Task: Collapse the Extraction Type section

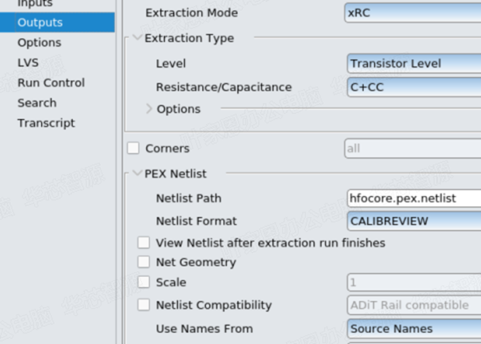Action: click(x=137, y=38)
